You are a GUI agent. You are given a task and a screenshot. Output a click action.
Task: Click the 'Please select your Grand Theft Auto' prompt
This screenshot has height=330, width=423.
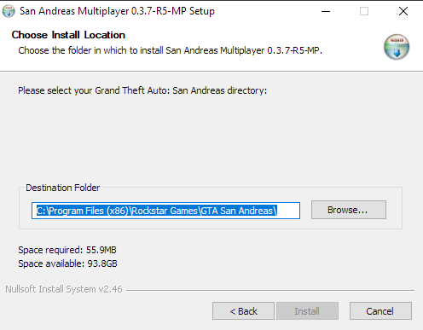(x=142, y=90)
